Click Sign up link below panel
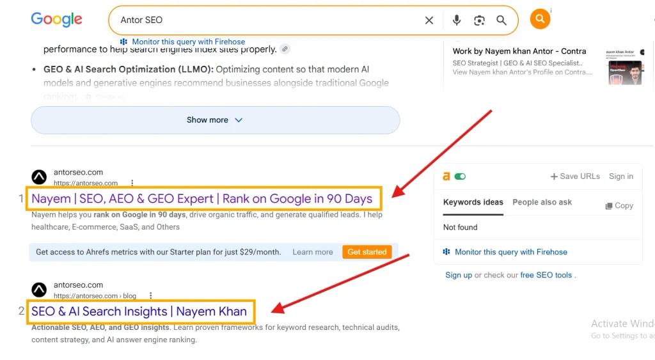Viewport: 655px width, 360px height. point(459,275)
